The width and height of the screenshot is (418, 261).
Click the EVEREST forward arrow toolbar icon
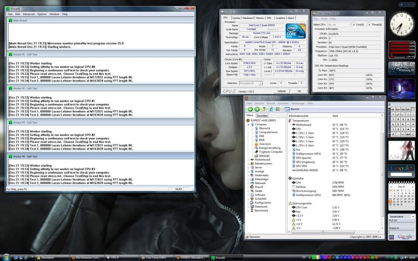tap(257, 109)
